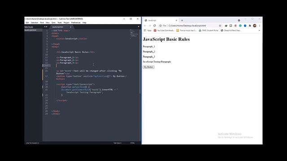Click the Tab Size 4 status bar entry
Image resolution: width=287 pixels, height=161 pixels.
pos(117,143)
